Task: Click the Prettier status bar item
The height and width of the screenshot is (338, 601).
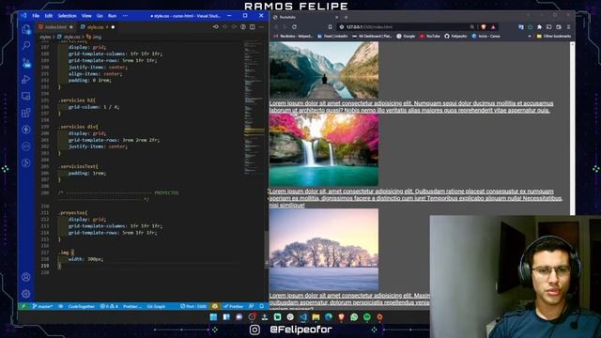Action: click(x=234, y=306)
